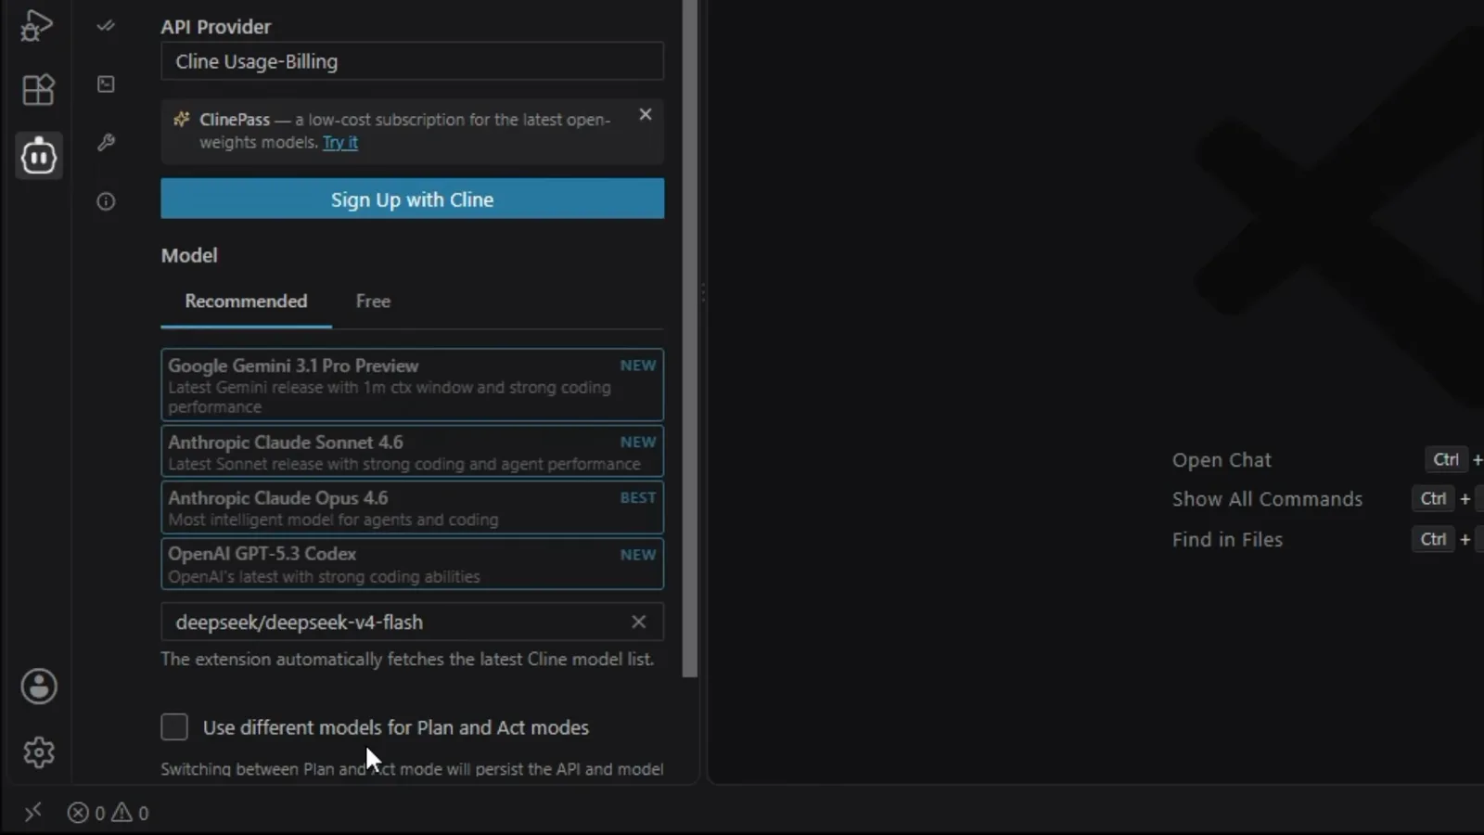Image resolution: width=1484 pixels, height=835 pixels.
Task: Choose Anthropic Claude Opus 4.6 model
Action: point(412,507)
